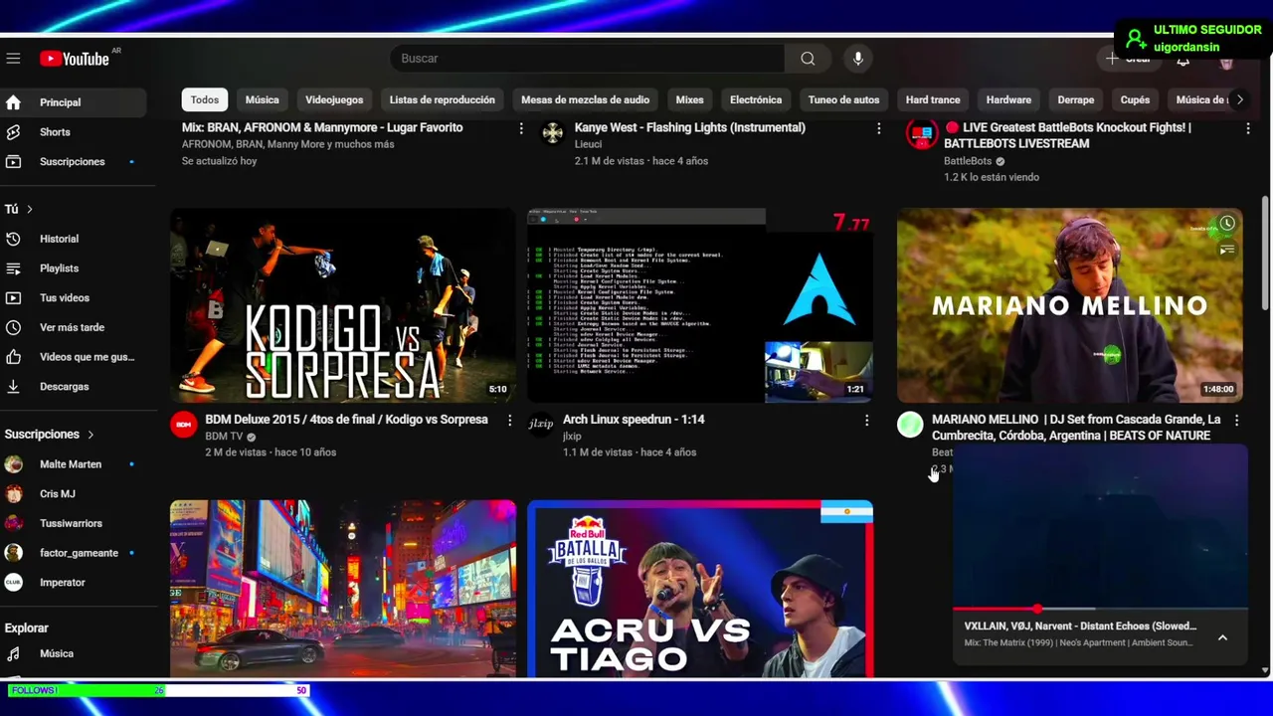The image size is (1273, 716).
Task: Open Kanye West Flashing Lights title
Action: point(690,127)
